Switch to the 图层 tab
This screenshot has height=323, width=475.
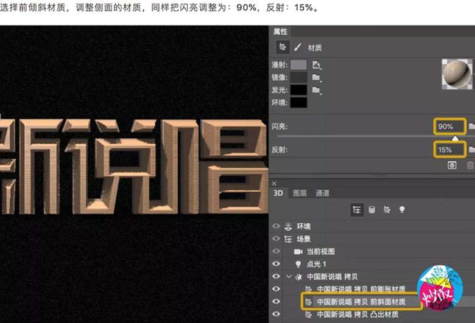300,193
